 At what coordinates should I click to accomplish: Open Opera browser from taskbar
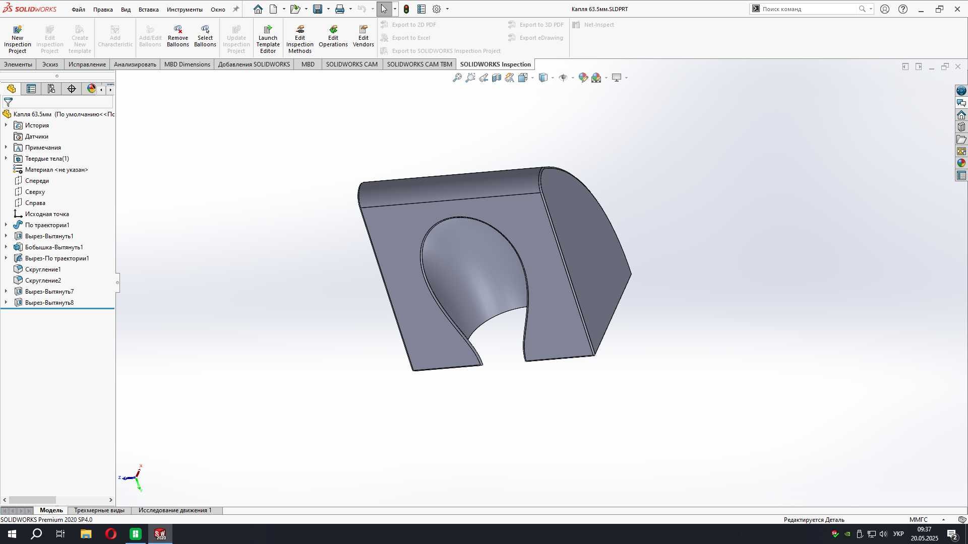click(x=110, y=534)
